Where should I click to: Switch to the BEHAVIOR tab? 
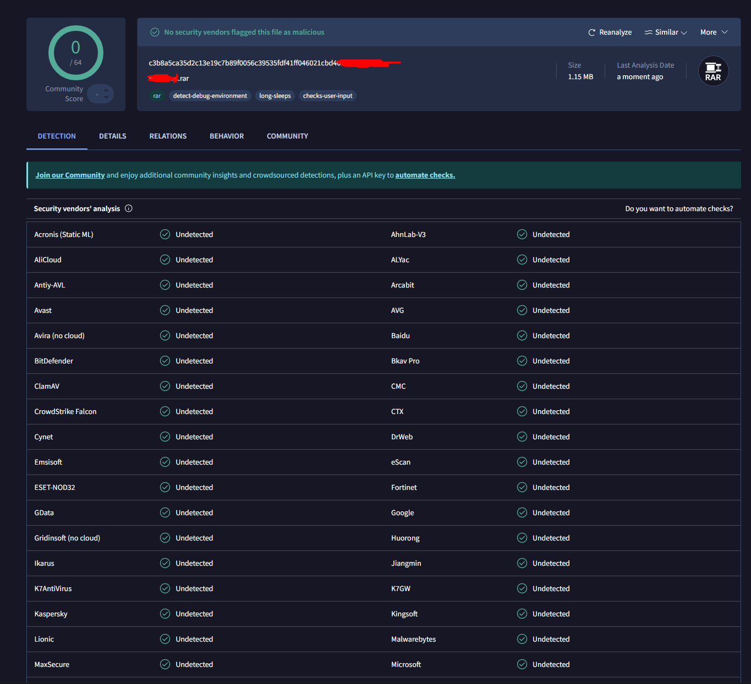point(227,136)
